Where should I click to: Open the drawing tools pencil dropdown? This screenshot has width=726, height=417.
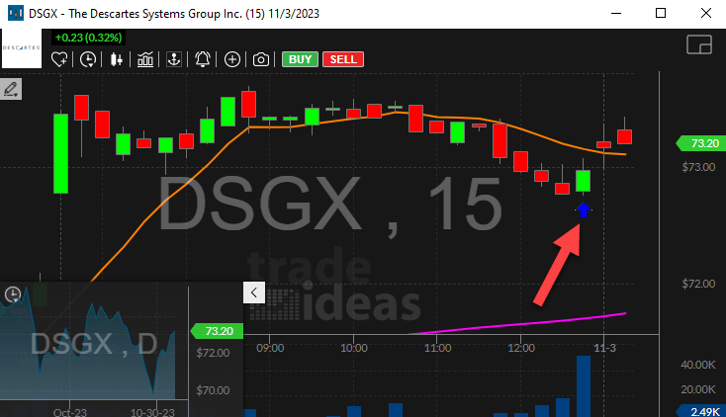(x=11, y=89)
